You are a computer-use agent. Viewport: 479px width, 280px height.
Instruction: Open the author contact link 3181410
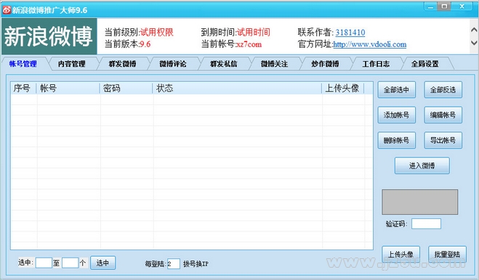pyautogui.click(x=350, y=33)
